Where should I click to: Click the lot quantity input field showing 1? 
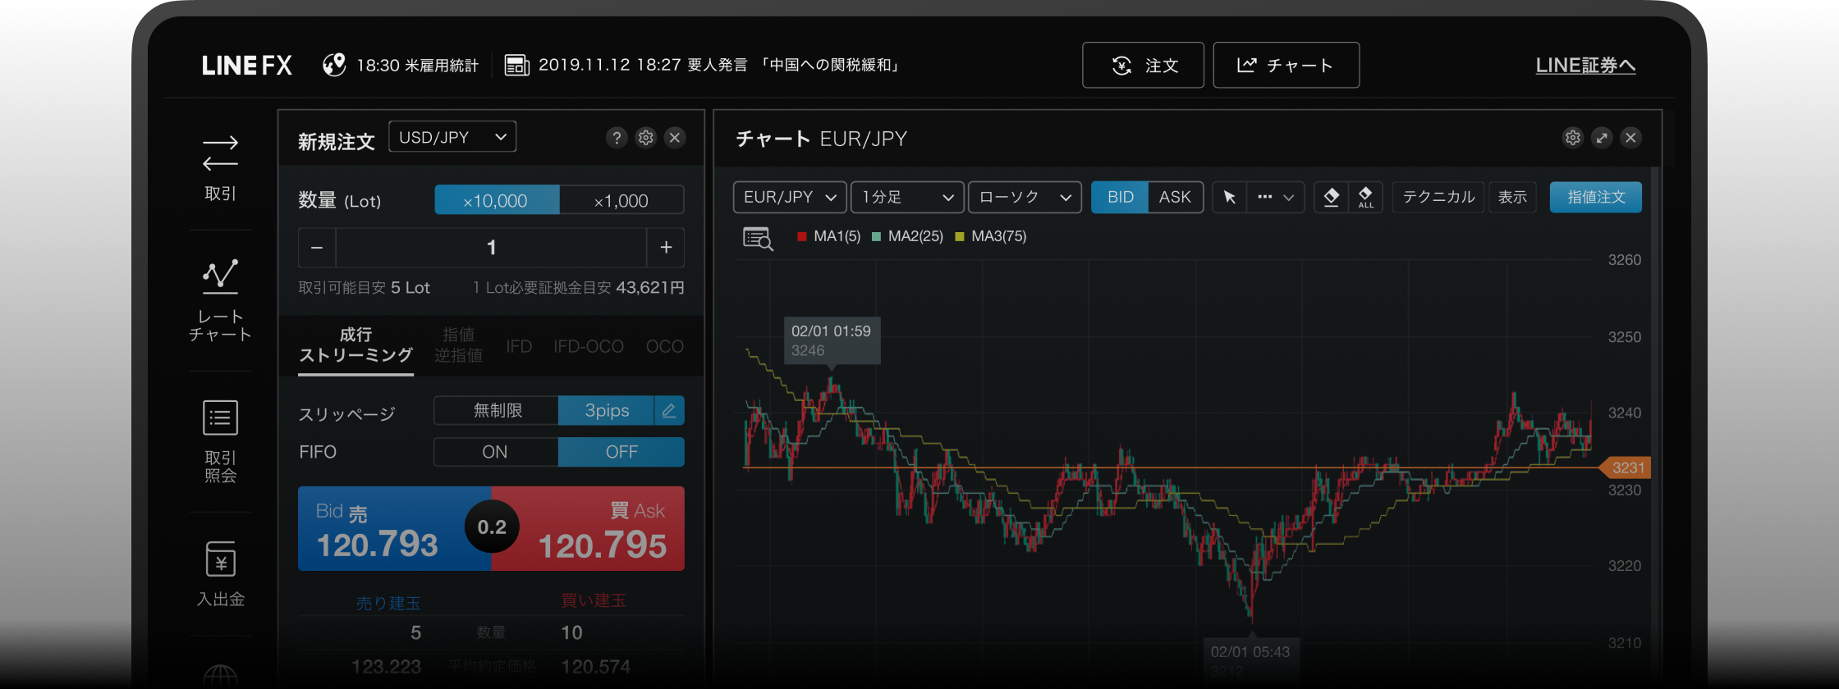tap(491, 247)
